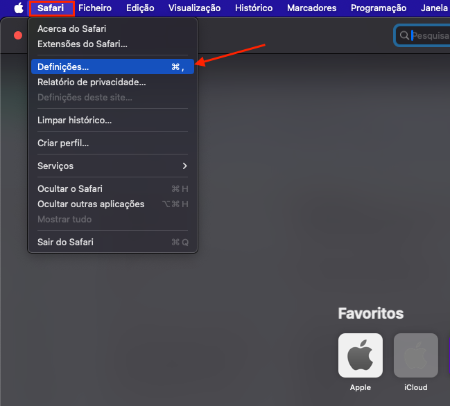Open Relatório de privacidade…
The height and width of the screenshot is (406, 450).
112,82
